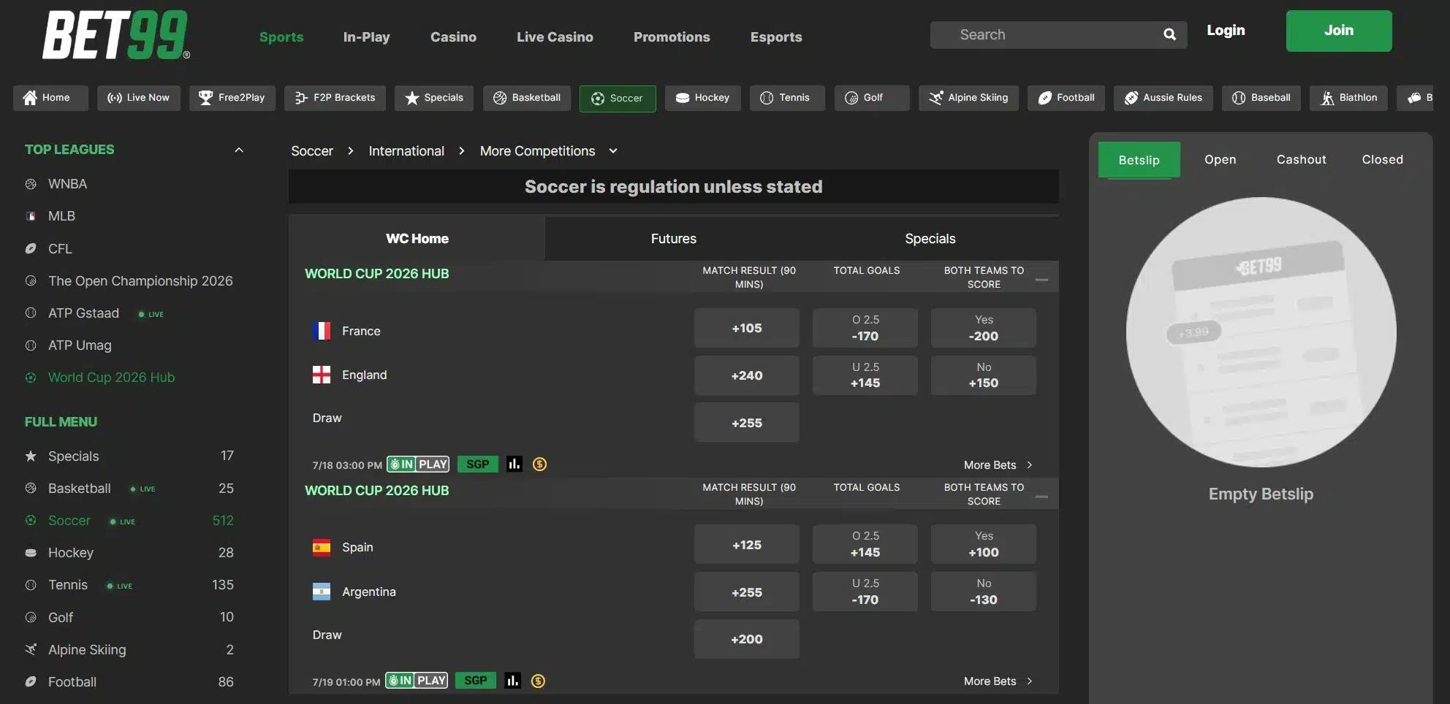1450x704 pixels.
Task: Select the Soccer shortcut chip
Action: pyautogui.click(x=618, y=99)
